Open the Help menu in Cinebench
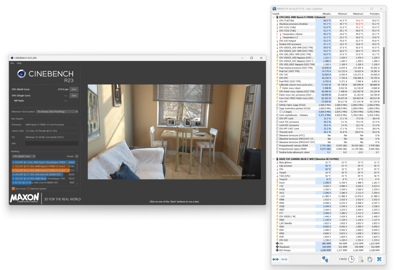397x270 pixels. (x=19, y=63)
